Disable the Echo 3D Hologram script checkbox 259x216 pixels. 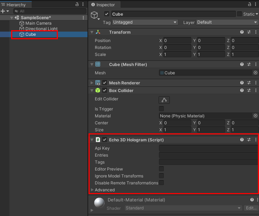[x=105, y=140]
